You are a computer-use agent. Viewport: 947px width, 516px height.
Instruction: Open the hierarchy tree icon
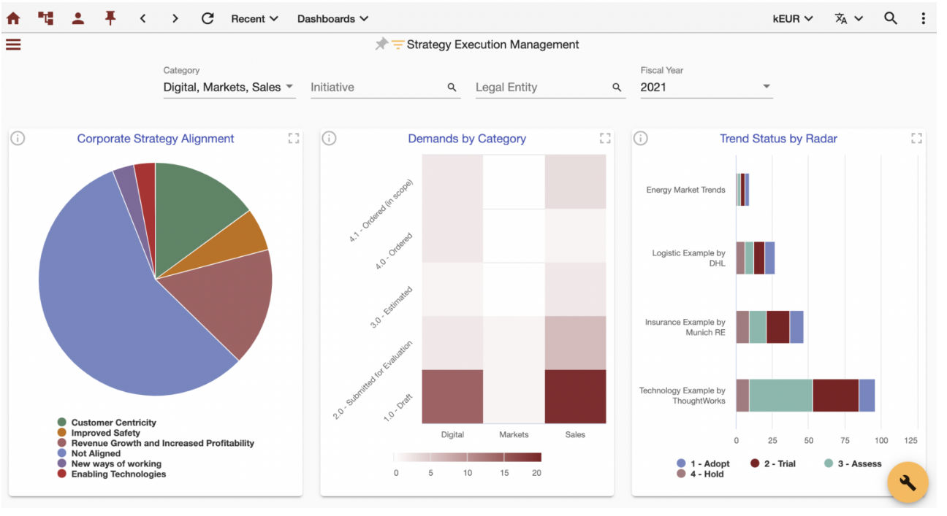(x=45, y=18)
